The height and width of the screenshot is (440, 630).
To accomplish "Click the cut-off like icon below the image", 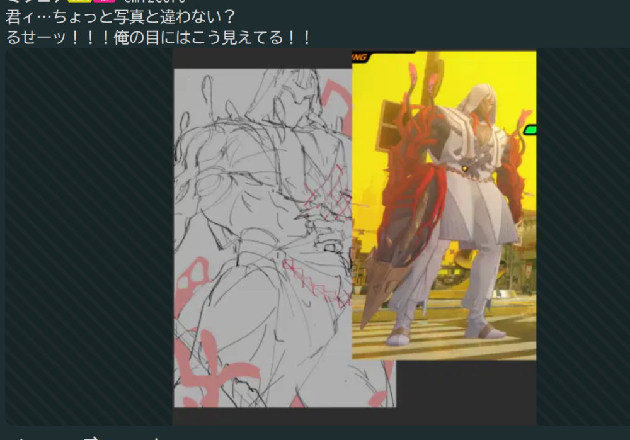I will [157, 437].
